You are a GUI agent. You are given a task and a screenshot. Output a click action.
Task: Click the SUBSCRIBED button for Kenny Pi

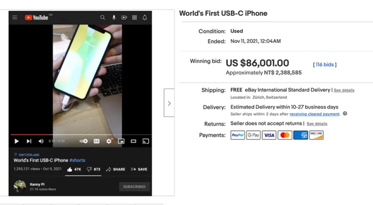point(134,187)
